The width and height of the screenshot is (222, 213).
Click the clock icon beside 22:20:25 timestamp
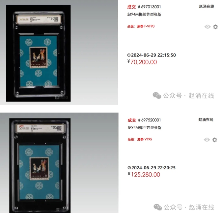click(x=129, y=168)
